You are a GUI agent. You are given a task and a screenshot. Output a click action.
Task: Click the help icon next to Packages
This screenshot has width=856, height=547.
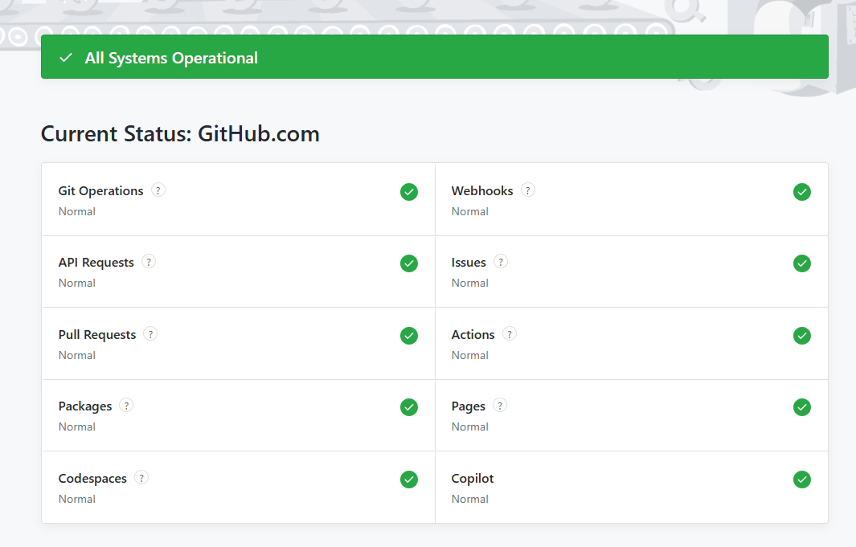pos(126,406)
